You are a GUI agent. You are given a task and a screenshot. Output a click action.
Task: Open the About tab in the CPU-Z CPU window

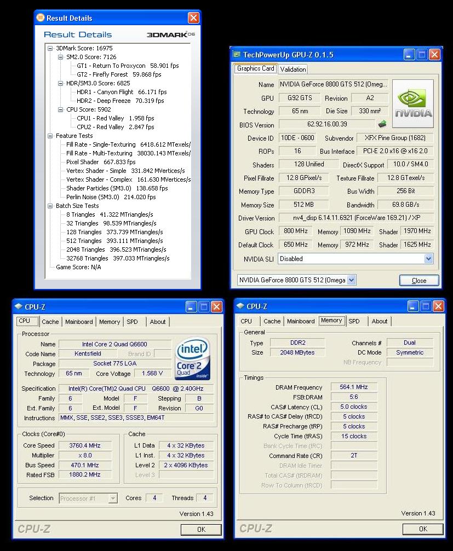[158, 322]
